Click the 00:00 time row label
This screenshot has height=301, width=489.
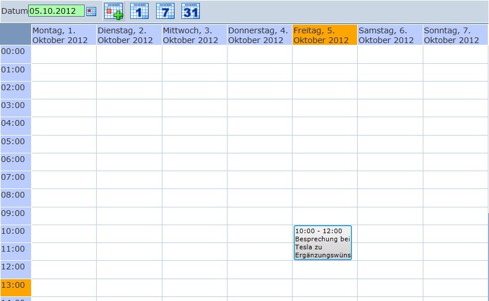(16, 52)
